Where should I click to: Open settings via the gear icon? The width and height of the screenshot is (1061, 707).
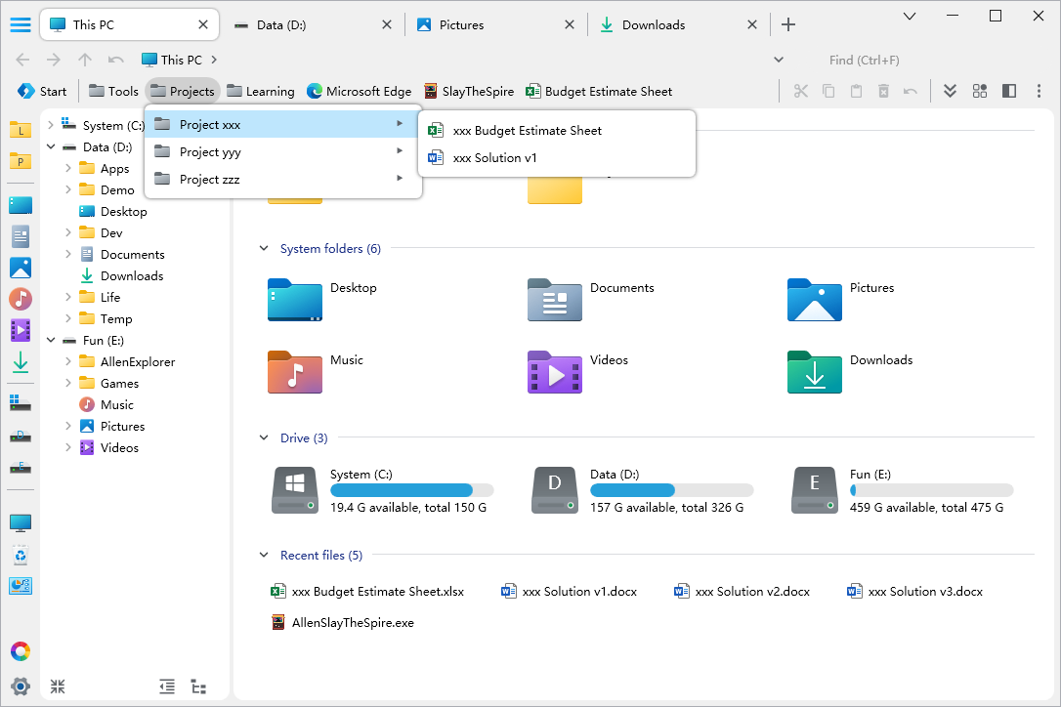[x=21, y=686]
